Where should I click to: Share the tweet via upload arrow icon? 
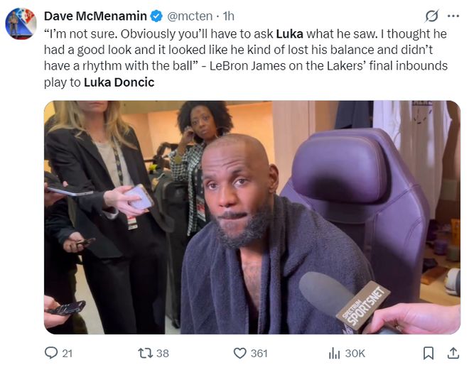[452, 353]
